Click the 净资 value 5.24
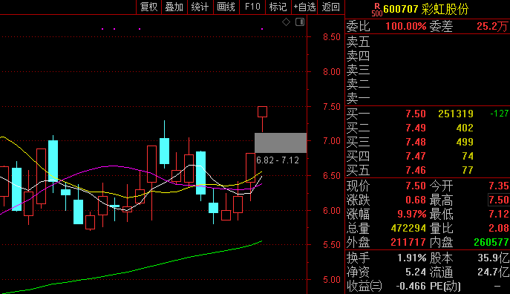Screen dimensions: 510x294 (x=416, y=272)
